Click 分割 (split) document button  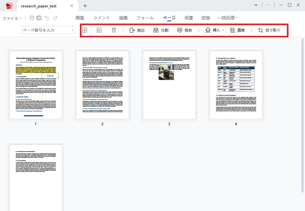161,30
